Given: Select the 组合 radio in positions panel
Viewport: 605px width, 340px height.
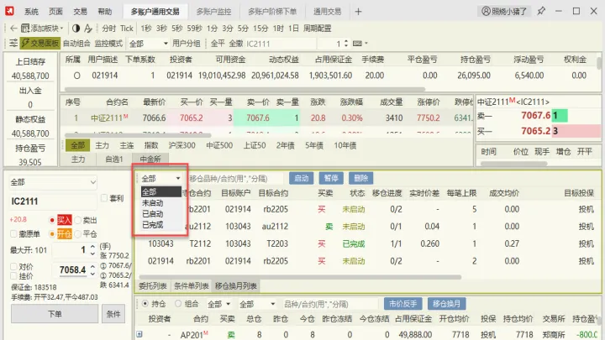Looking at the screenshot, I should coord(178,304).
